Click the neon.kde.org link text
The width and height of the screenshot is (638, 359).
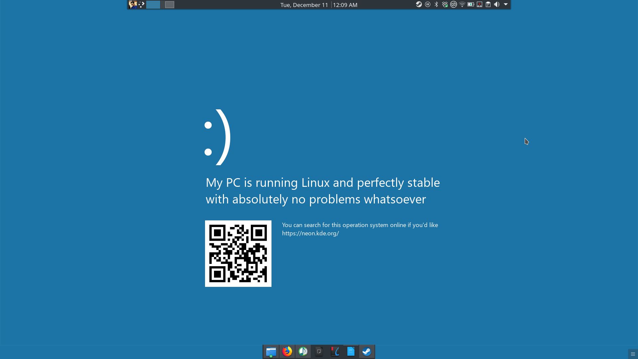pos(310,233)
